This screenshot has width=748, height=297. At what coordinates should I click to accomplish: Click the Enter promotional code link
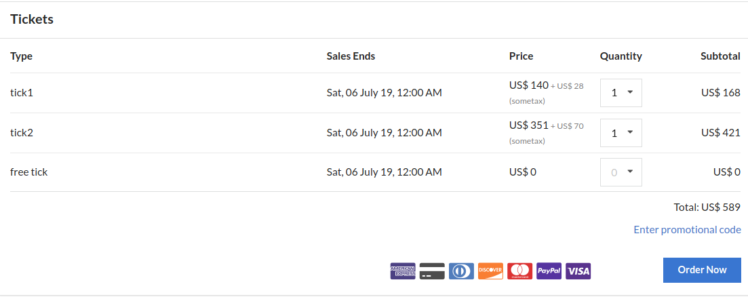pyautogui.click(x=687, y=230)
